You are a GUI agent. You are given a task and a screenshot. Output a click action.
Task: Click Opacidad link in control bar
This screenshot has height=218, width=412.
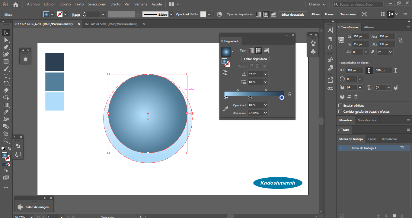tap(182, 14)
